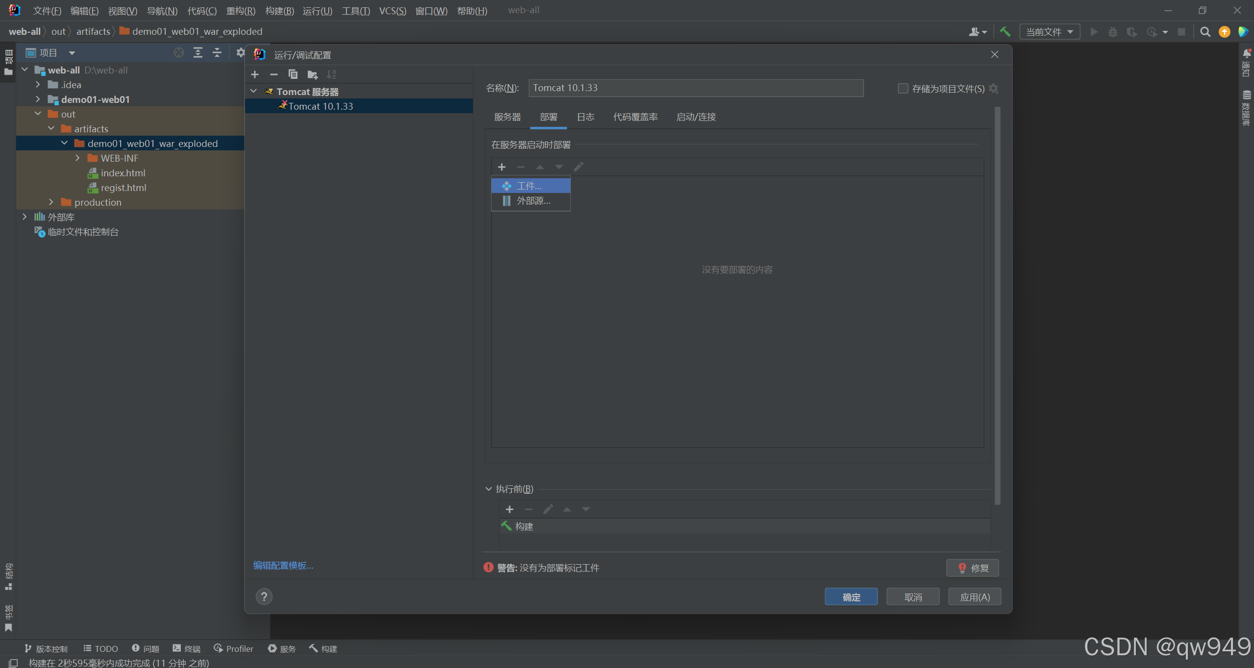
Task: Click the copy configuration icon
Action: tap(293, 74)
